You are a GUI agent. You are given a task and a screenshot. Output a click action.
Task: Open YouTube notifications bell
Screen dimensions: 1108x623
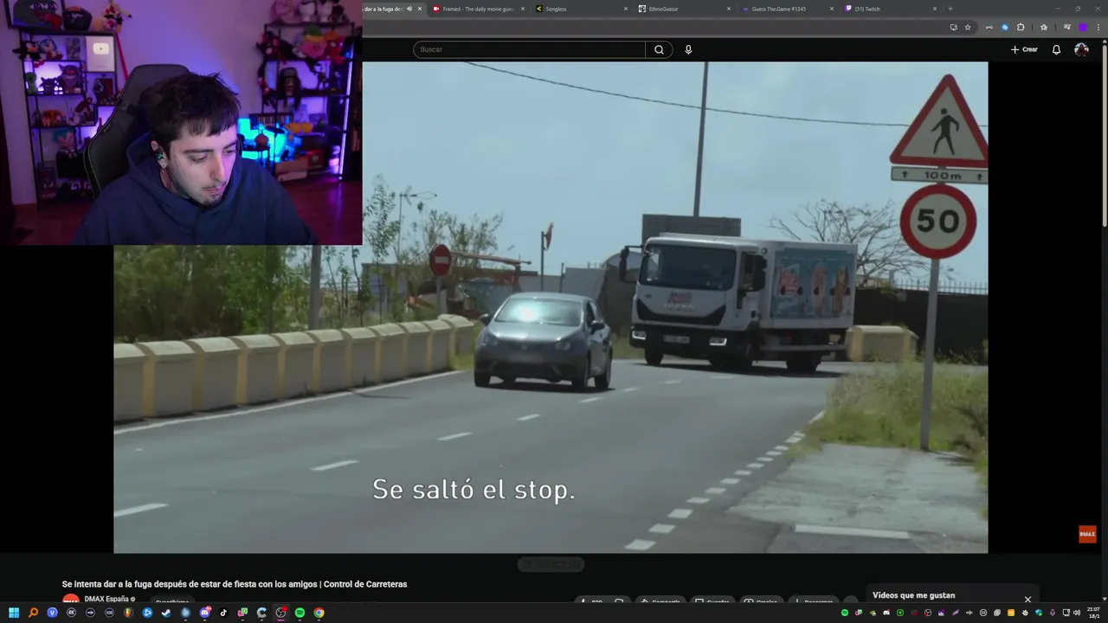1056,49
